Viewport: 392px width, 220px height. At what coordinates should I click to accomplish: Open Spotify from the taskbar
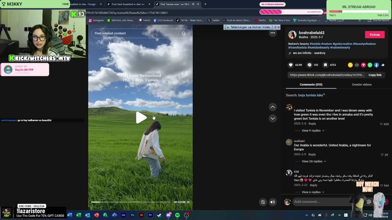[177, 215]
